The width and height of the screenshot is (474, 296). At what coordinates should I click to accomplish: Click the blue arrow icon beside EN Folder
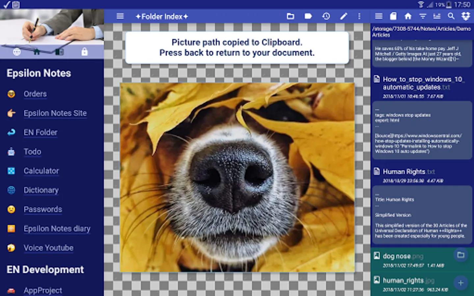tap(11, 133)
